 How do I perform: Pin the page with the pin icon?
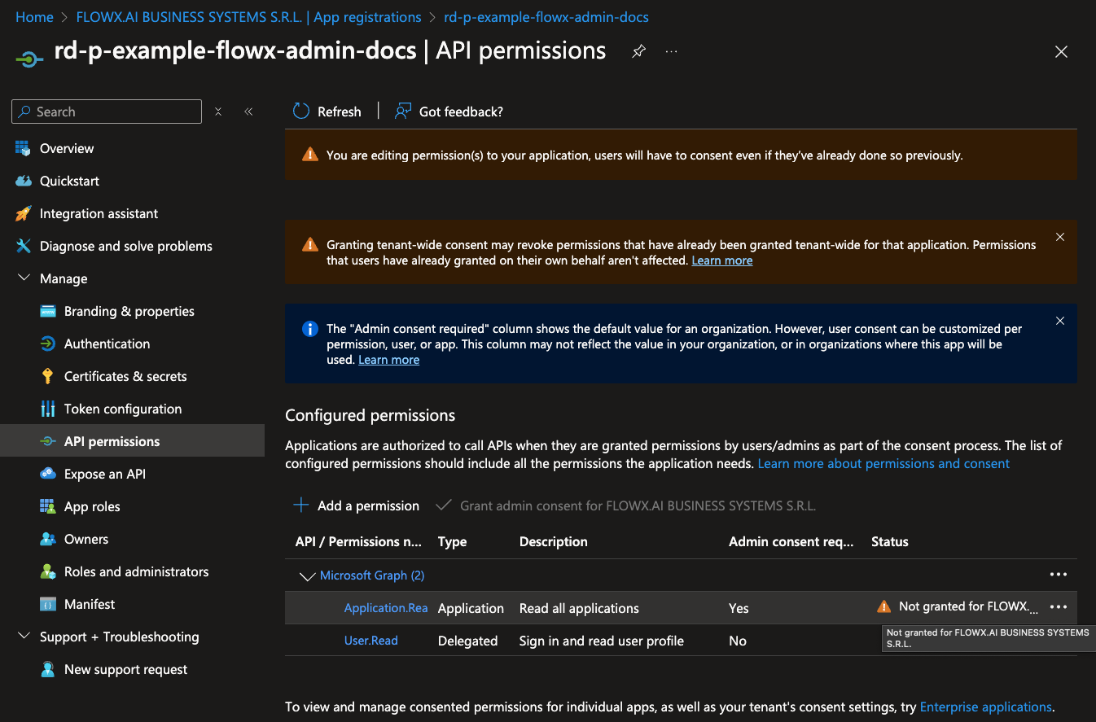[639, 51]
